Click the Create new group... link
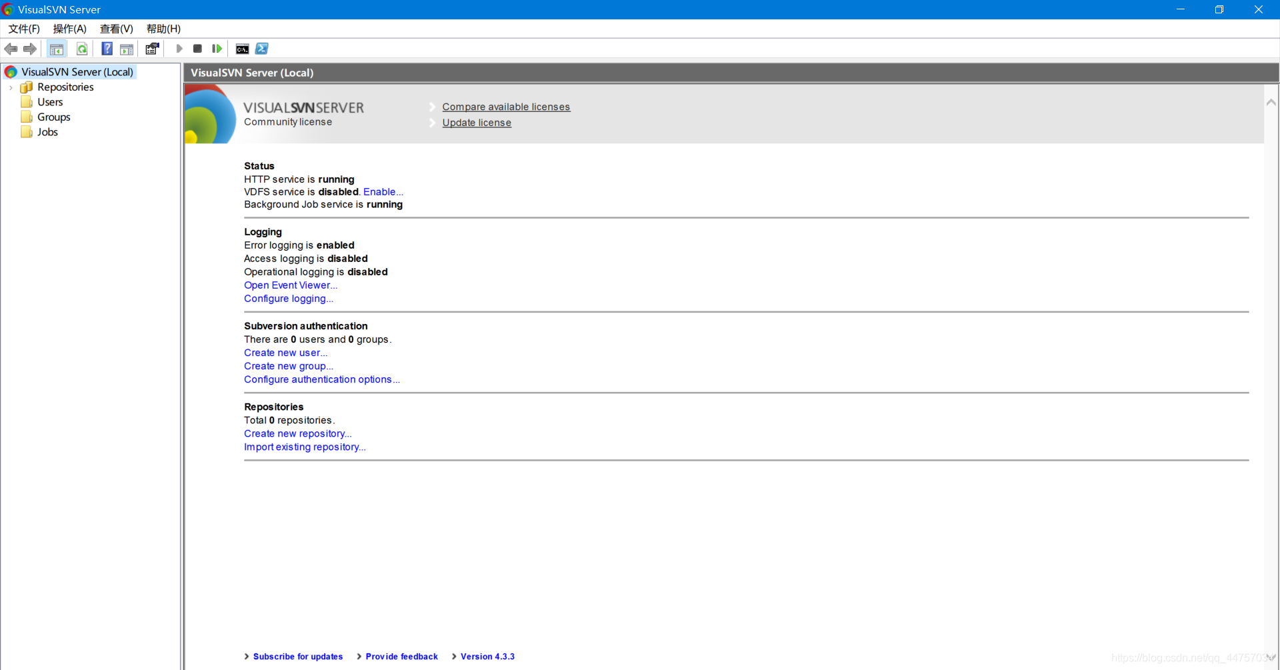 [289, 366]
